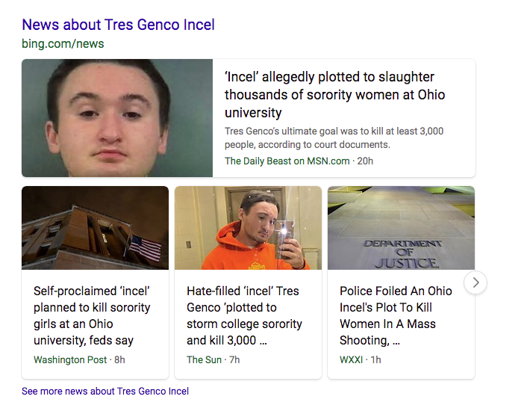
Task: Open the orange hoodie selfie thumbnail
Action: click(x=248, y=228)
